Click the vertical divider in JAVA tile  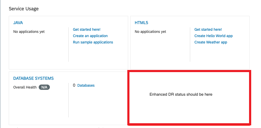(x=69, y=45)
